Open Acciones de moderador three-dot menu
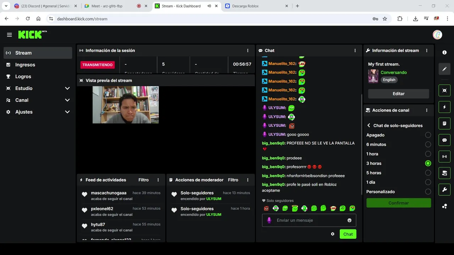The width and height of the screenshot is (454, 255). pyautogui.click(x=248, y=180)
